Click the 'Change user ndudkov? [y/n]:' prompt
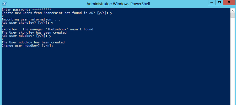This screenshot has height=105, width=236. [x=27, y=46]
